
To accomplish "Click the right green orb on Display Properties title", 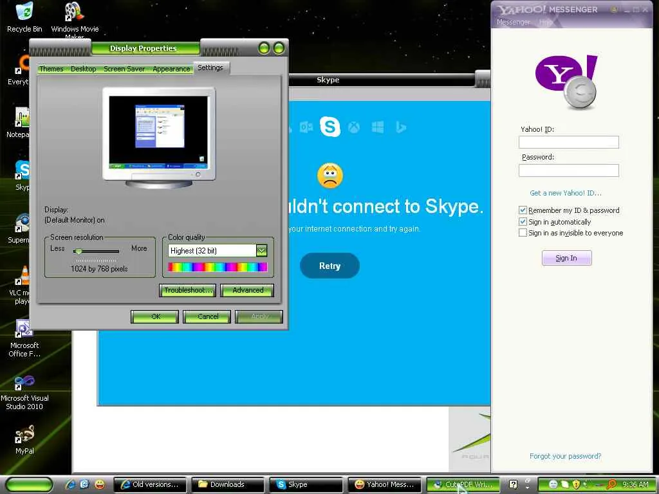I will (279, 48).
